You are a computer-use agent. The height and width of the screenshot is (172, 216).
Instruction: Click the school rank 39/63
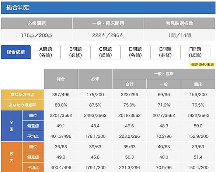click(x=95, y=147)
